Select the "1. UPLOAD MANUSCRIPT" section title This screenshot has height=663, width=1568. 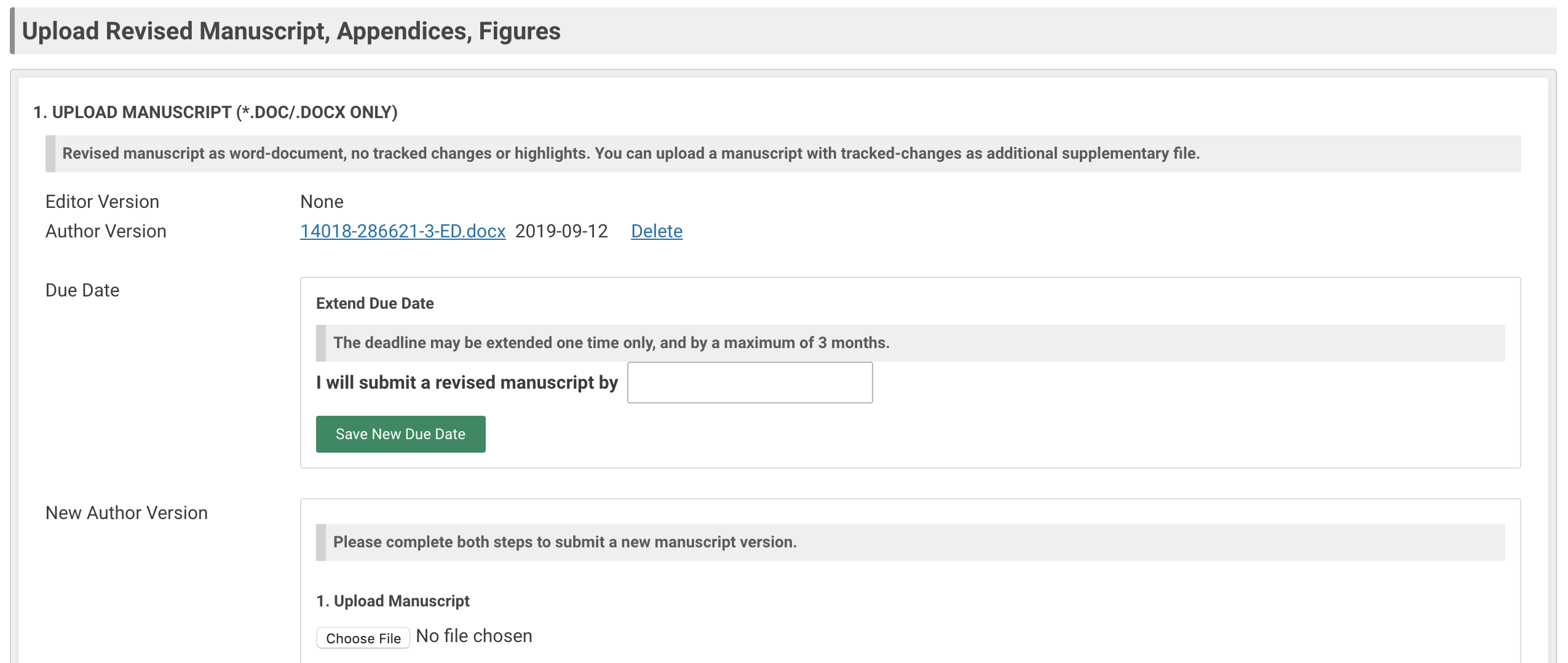tap(215, 113)
